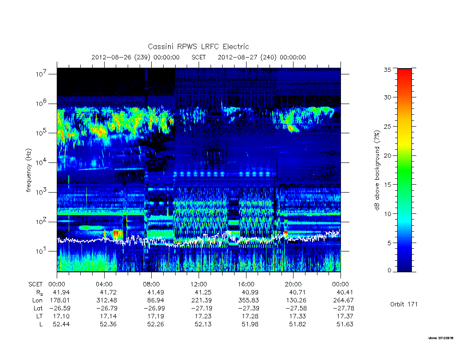Viewport: 454px width, 340px height.
Task: Click the rainbow color scale bar
Action: [404, 170]
